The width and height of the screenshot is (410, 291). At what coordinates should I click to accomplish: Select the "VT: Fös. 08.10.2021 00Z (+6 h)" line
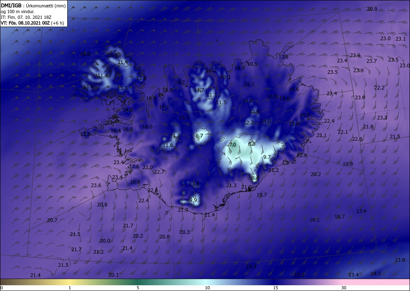coord(32,23)
